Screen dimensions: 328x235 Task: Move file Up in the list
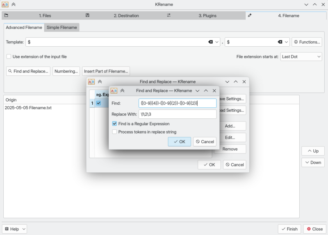click(313, 151)
